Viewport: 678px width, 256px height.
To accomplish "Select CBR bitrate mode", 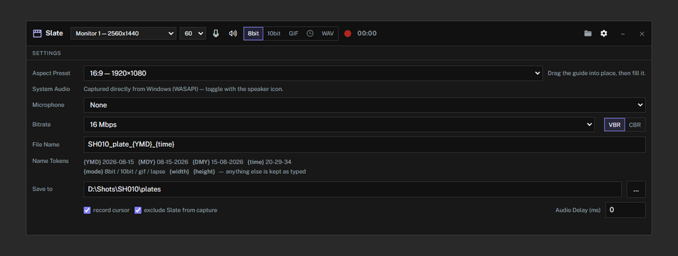I will 635,125.
